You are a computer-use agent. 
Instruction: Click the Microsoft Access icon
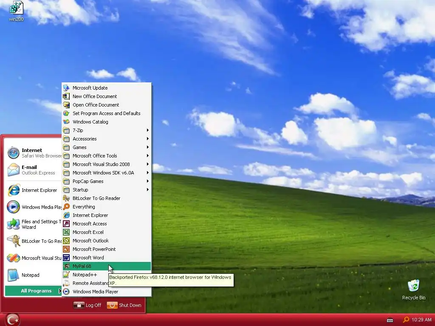click(x=66, y=224)
